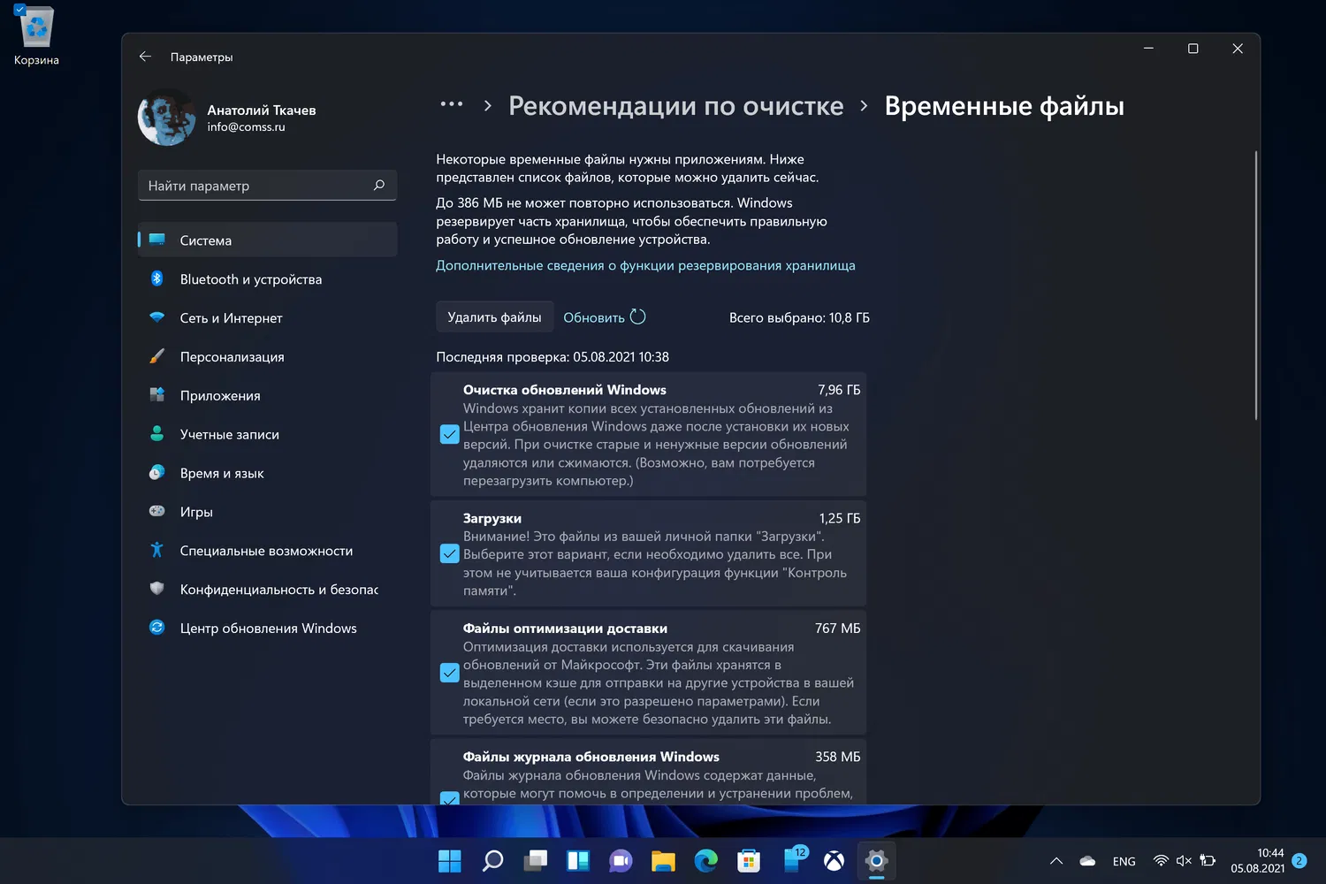Click the Сеть и Интернет Wi-Fi icon
1326x884 pixels.
tap(157, 317)
